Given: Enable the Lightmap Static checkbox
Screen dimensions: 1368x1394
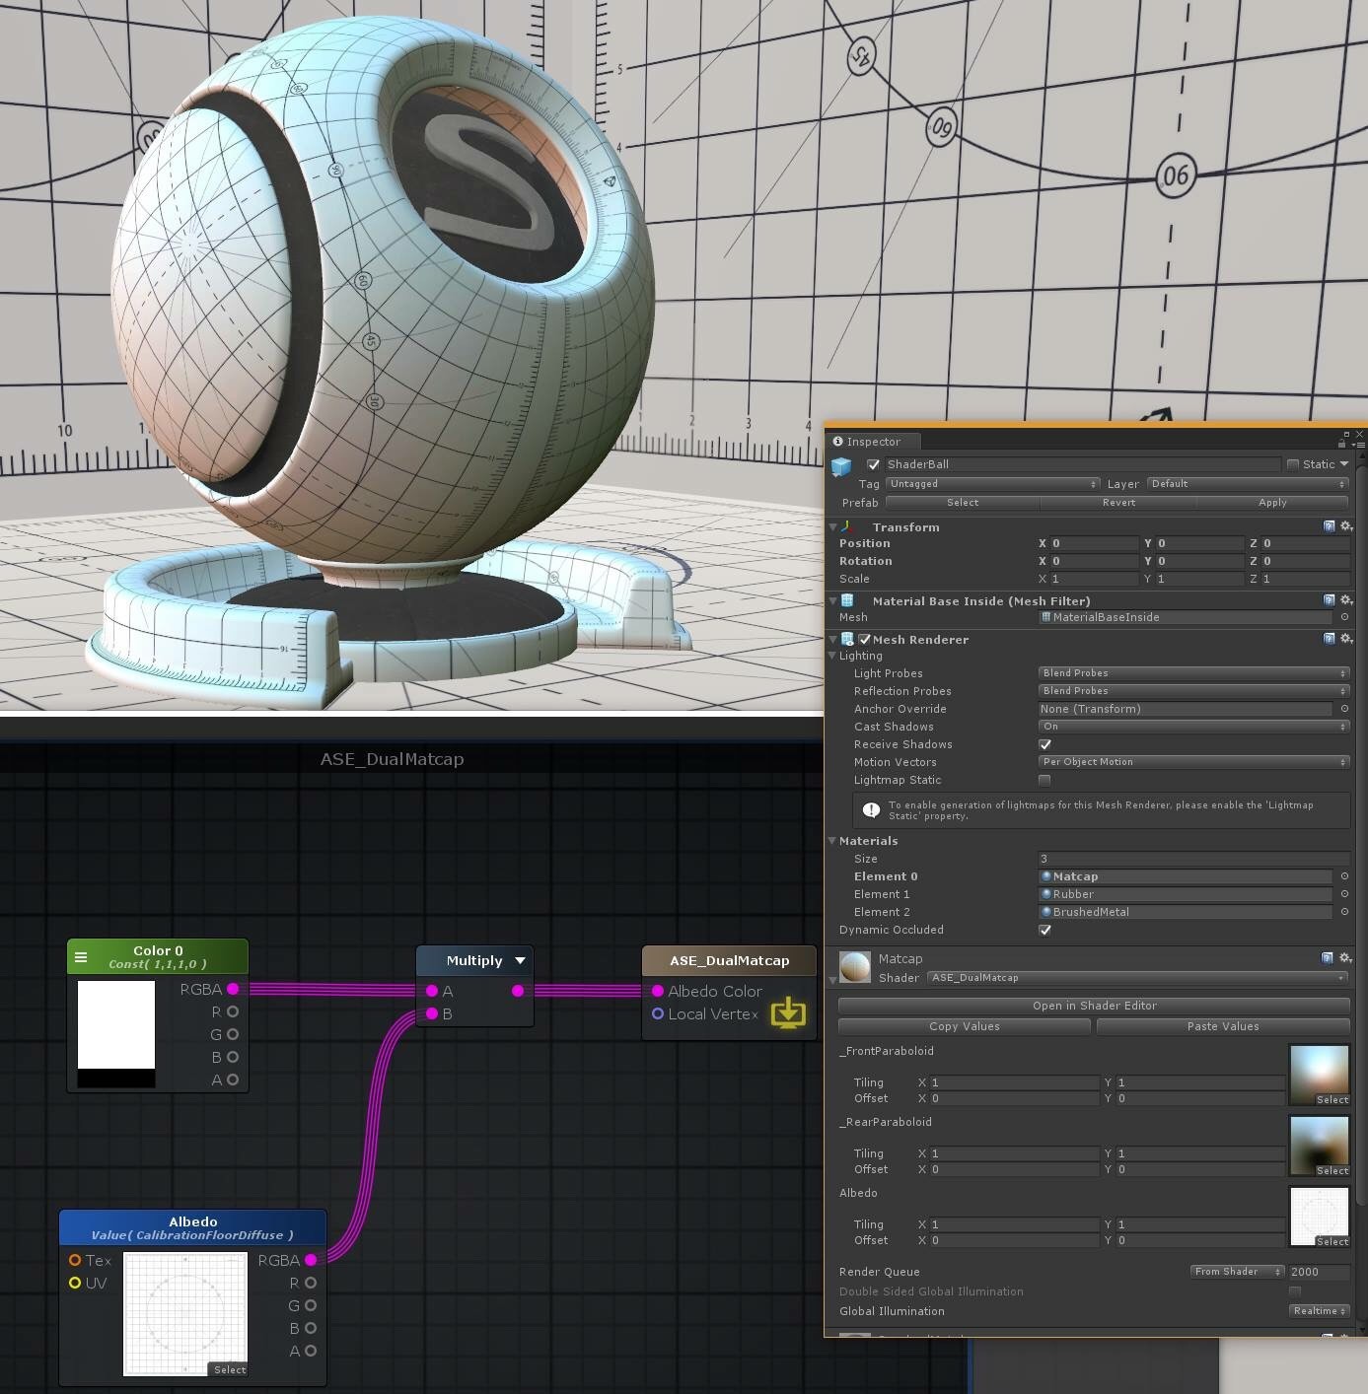Looking at the screenshot, I should point(1044,780).
